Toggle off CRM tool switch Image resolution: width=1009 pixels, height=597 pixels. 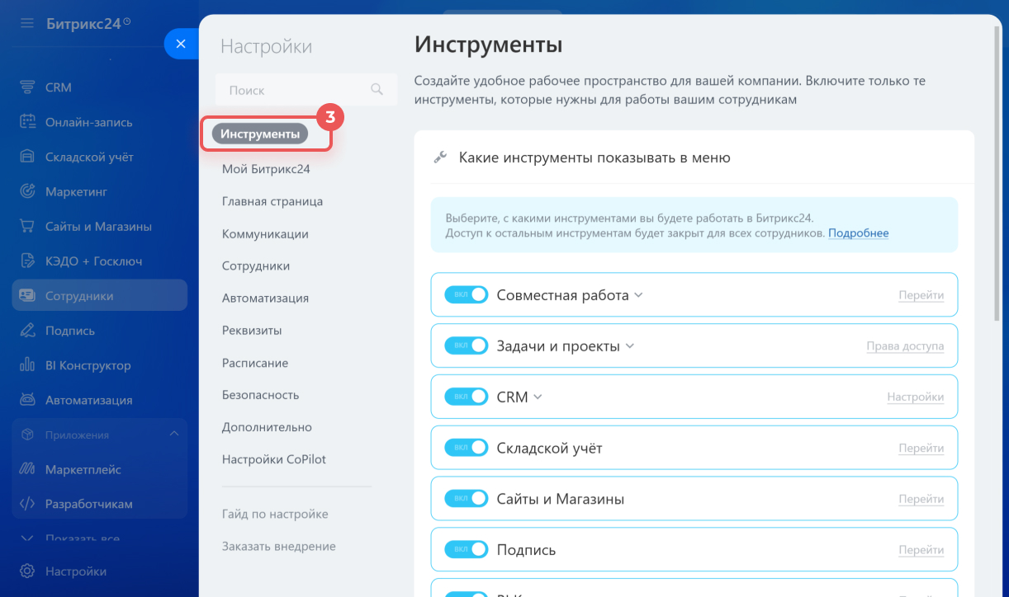click(467, 397)
